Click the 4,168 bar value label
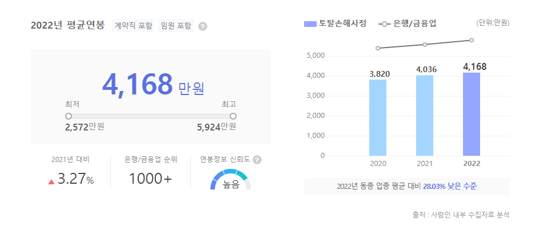 click(x=475, y=66)
